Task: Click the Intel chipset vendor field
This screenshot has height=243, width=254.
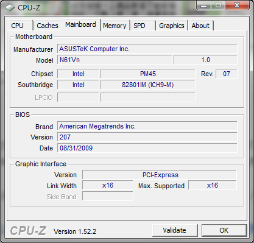Action: click(78, 74)
